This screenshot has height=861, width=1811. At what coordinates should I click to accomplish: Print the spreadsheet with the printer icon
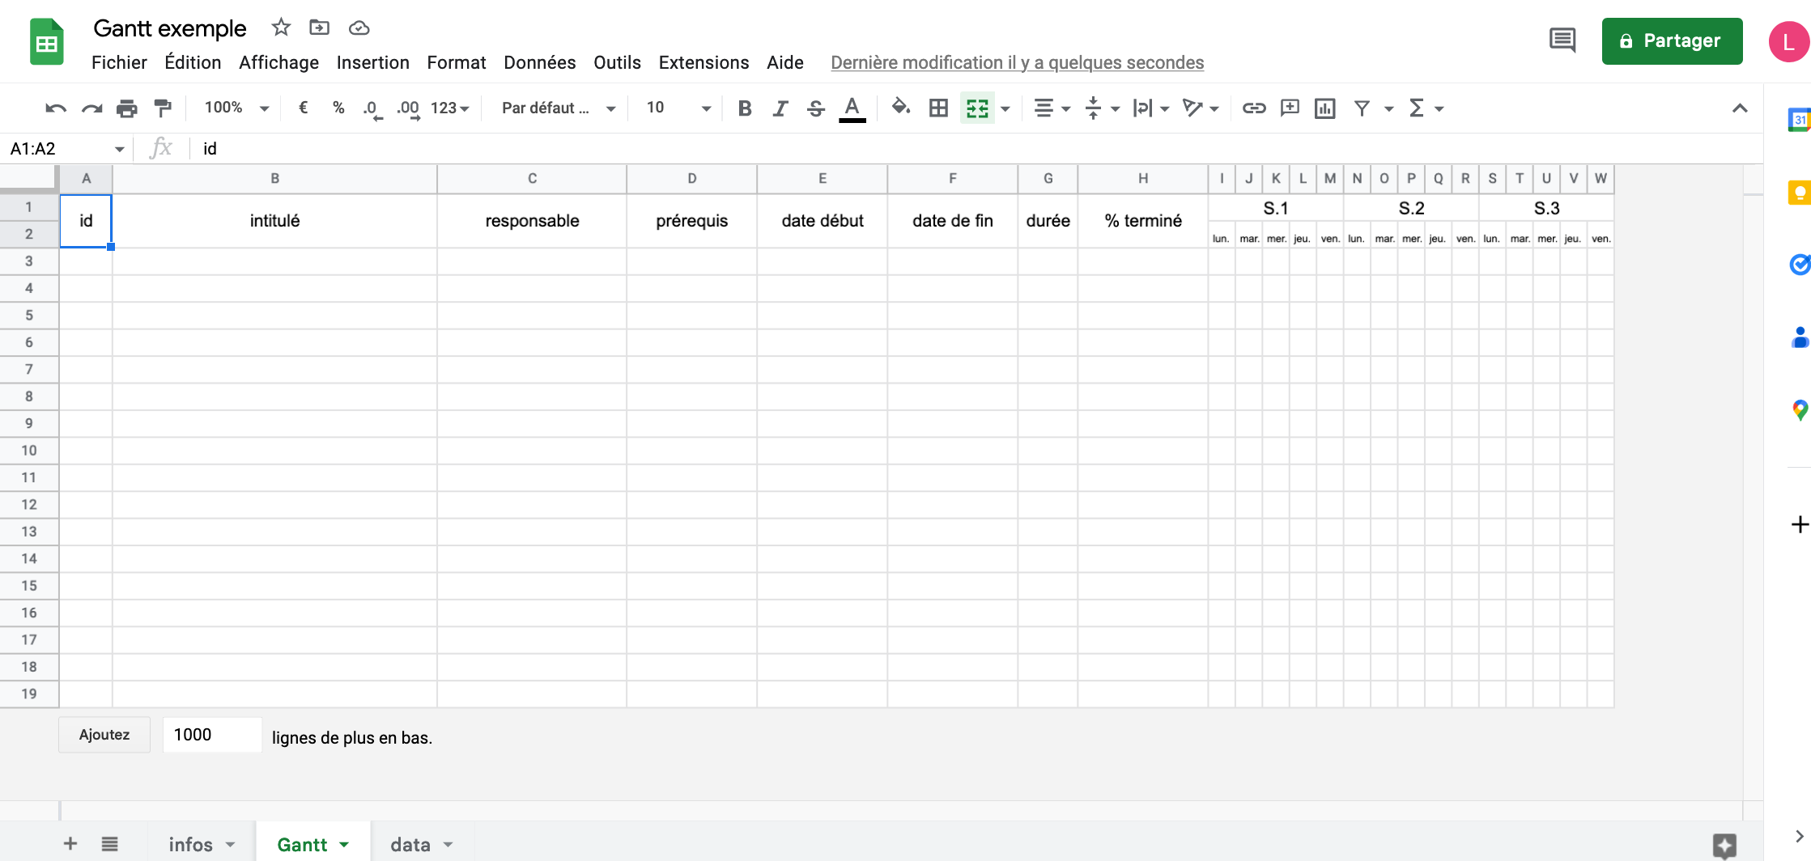(x=127, y=108)
